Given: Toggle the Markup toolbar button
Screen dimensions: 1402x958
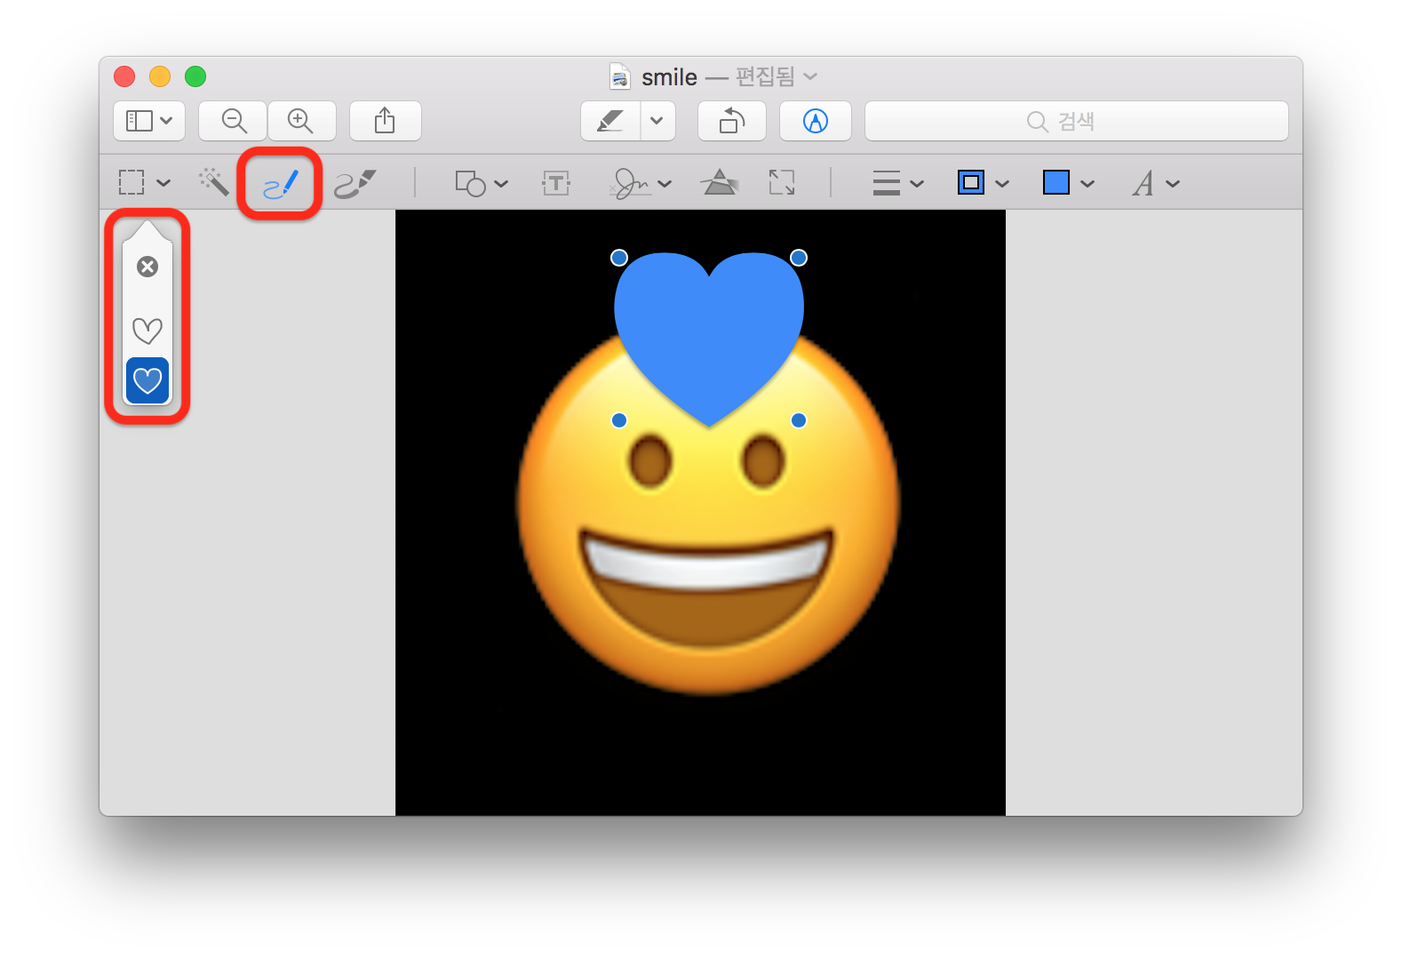Looking at the screenshot, I should 816,121.
